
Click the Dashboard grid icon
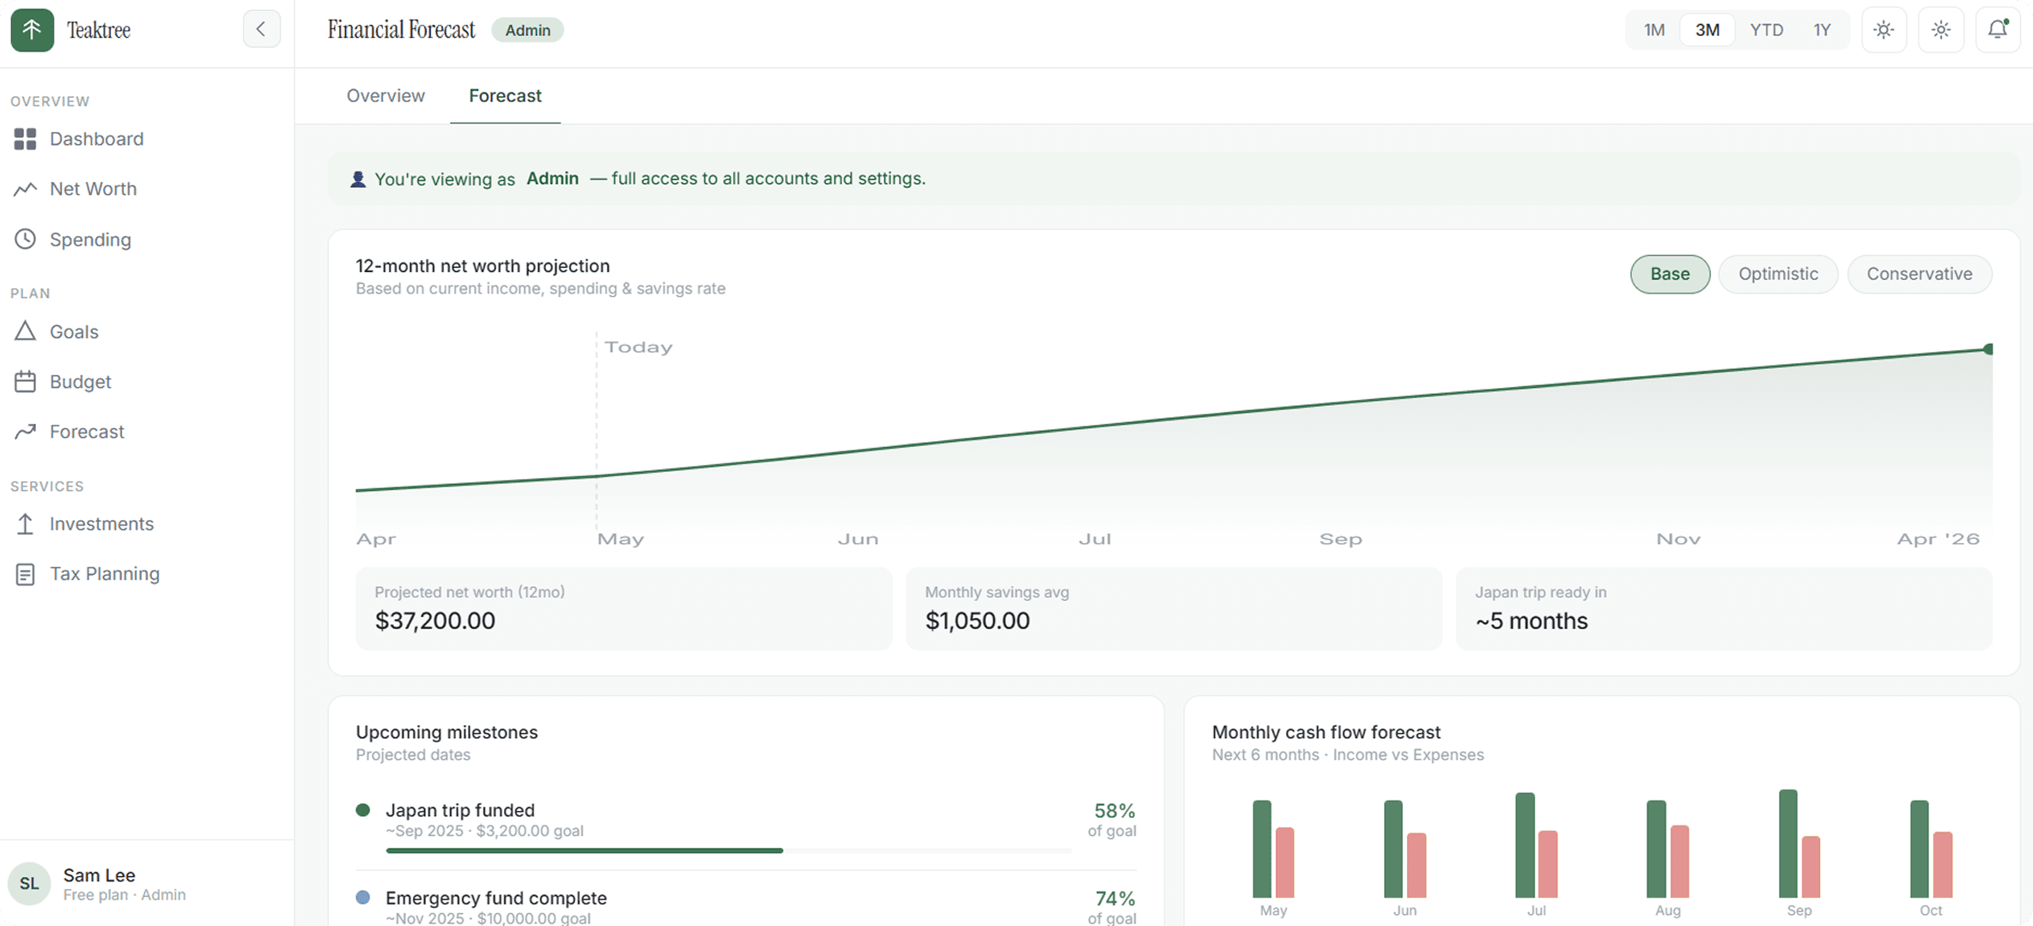click(25, 139)
